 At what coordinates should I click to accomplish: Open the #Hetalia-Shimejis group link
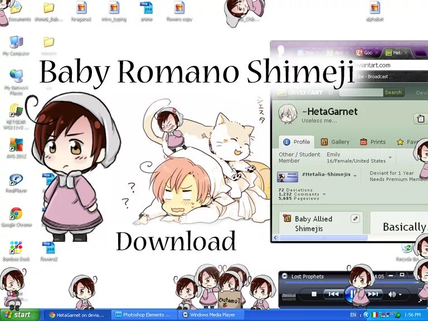326,174
